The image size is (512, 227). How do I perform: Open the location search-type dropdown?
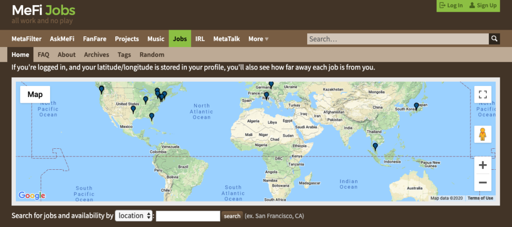134,216
